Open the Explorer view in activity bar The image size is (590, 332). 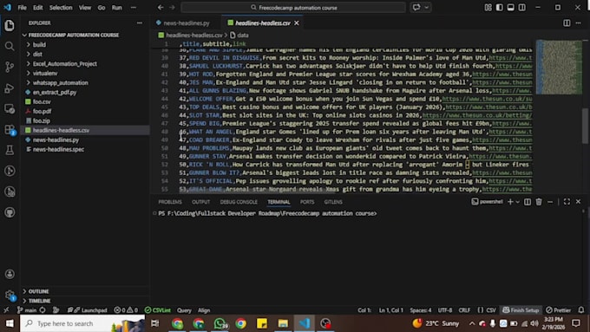(x=10, y=25)
